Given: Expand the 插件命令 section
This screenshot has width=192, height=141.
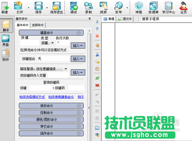Looking at the screenshot, I should (79, 133).
